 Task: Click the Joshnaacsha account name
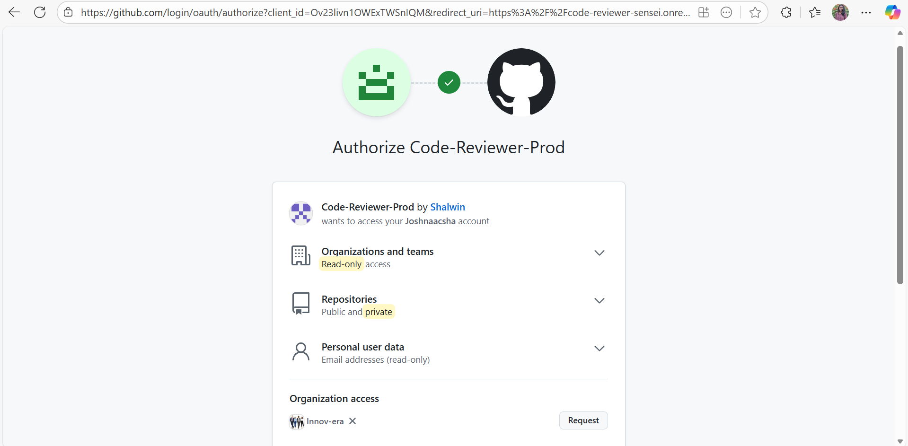pos(430,221)
